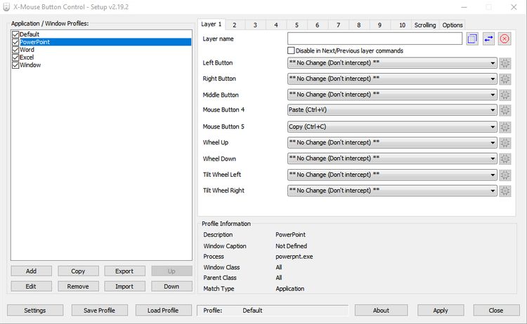This screenshot has width=527, height=324.
Task: Open gear settings for Tilt Wheel Right
Action: [x=505, y=191]
